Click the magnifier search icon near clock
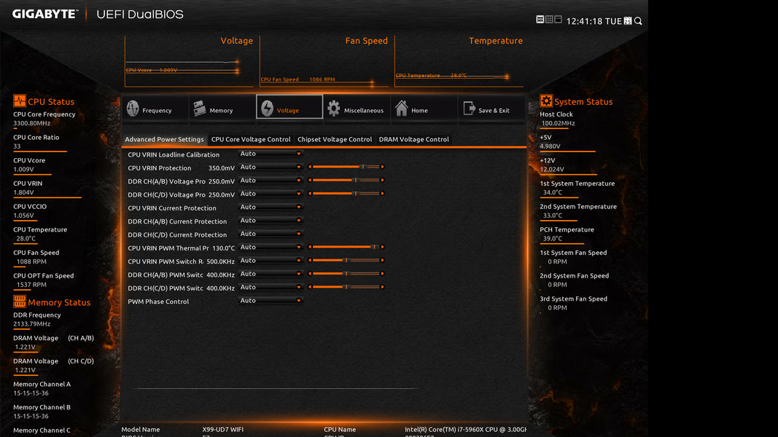778x437 pixels. (638, 21)
